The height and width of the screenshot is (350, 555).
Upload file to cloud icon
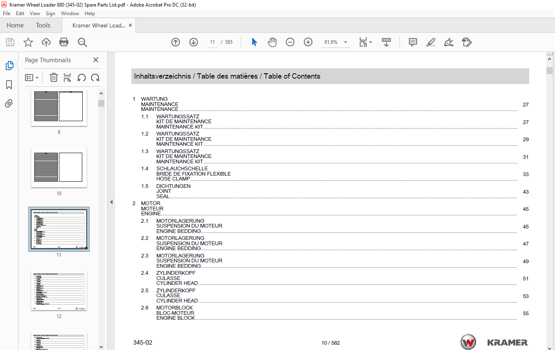(46, 42)
